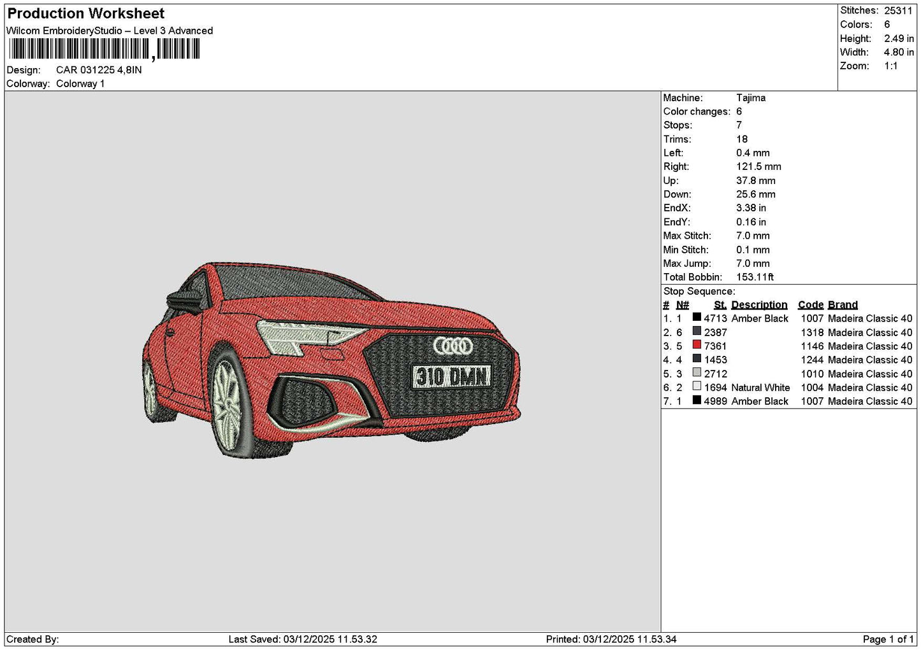Pick the black swatch beside 4989

[x=697, y=400]
